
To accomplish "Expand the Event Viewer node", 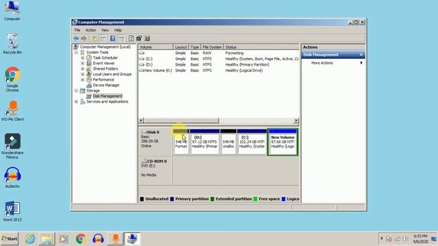I will pyautogui.click(x=83, y=64).
